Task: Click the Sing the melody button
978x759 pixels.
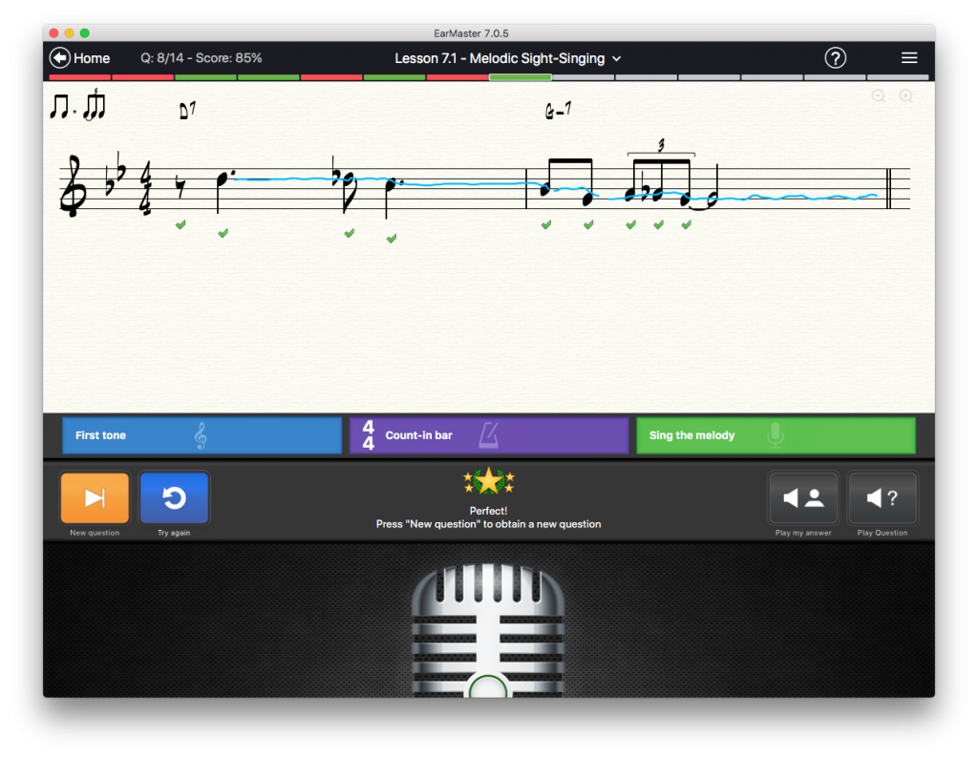Action: click(776, 435)
